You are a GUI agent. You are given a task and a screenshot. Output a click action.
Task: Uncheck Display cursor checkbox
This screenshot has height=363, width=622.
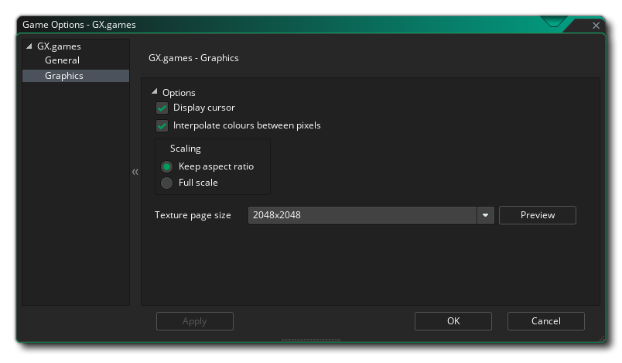tap(162, 108)
